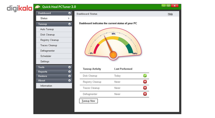Click the 50% label on the gauge
The image size is (215, 118).
point(113,34)
